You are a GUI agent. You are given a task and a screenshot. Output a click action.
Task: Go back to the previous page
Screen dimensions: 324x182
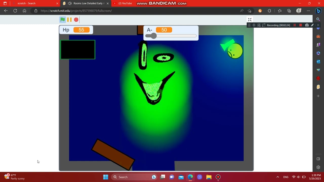click(x=6, y=11)
